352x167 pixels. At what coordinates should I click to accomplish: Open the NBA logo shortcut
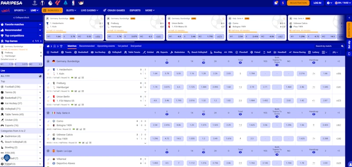tap(73, 3)
